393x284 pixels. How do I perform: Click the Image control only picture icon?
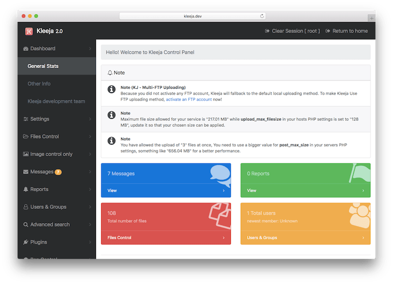coord(26,154)
